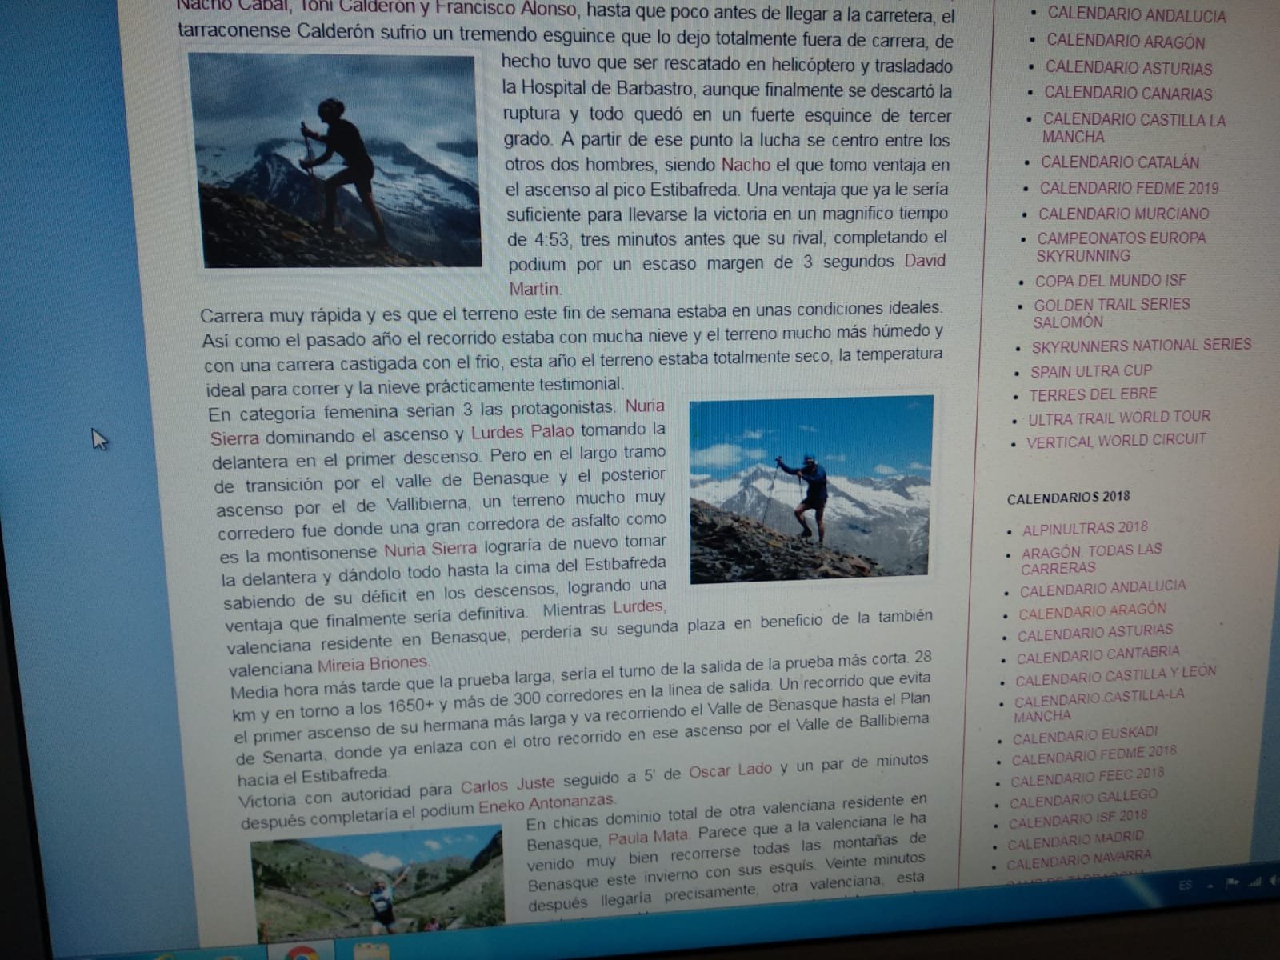Show hidden system tray icons
Image resolution: width=1280 pixels, height=960 pixels.
1210,886
